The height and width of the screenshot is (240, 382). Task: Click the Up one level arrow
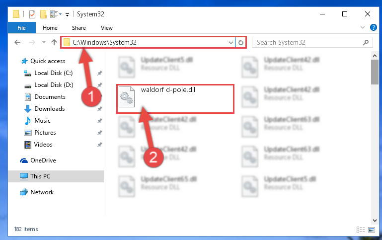[54, 42]
